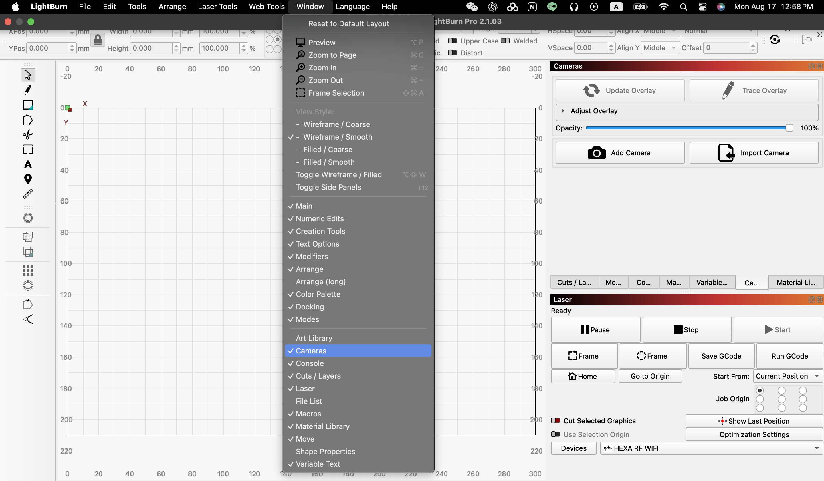Adjust the VSpace stepper arrows
The width and height of the screenshot is (824, 481).
(x=611, y=48)
